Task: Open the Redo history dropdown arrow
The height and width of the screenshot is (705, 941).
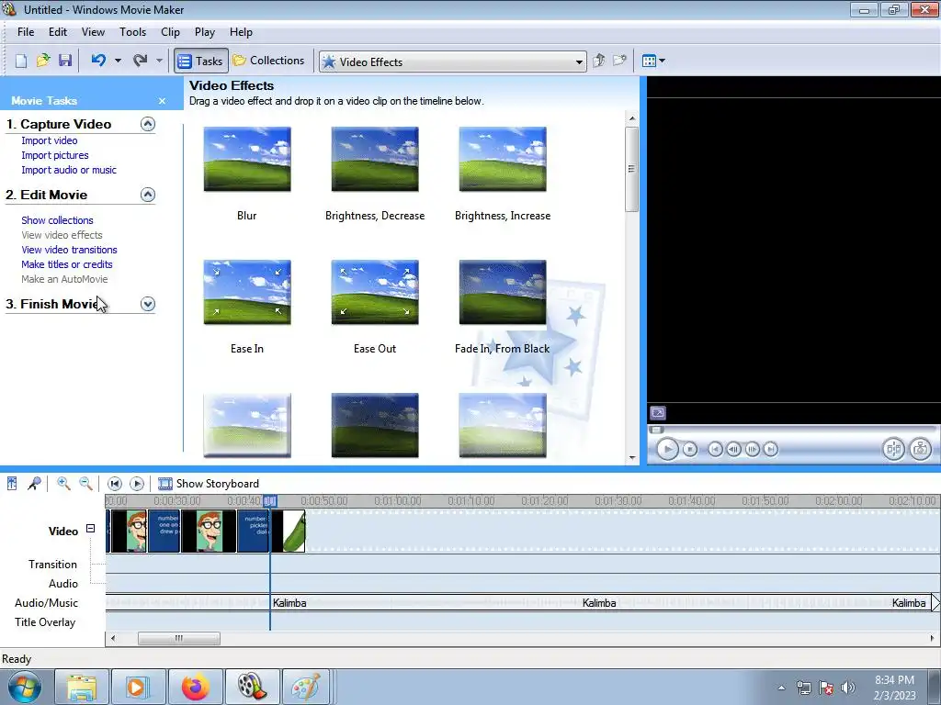Action: (159, 61)
